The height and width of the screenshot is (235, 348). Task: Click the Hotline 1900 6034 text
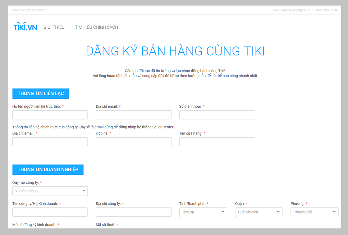(x=325, y=10)
